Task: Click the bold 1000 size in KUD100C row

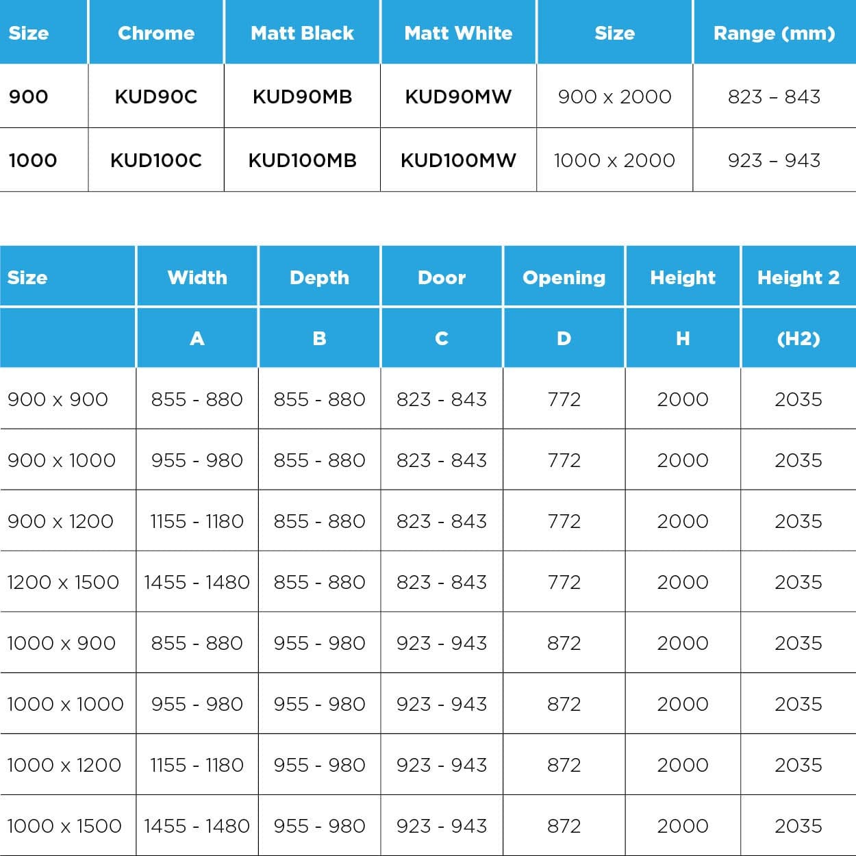Action: (x=32, y=160)
